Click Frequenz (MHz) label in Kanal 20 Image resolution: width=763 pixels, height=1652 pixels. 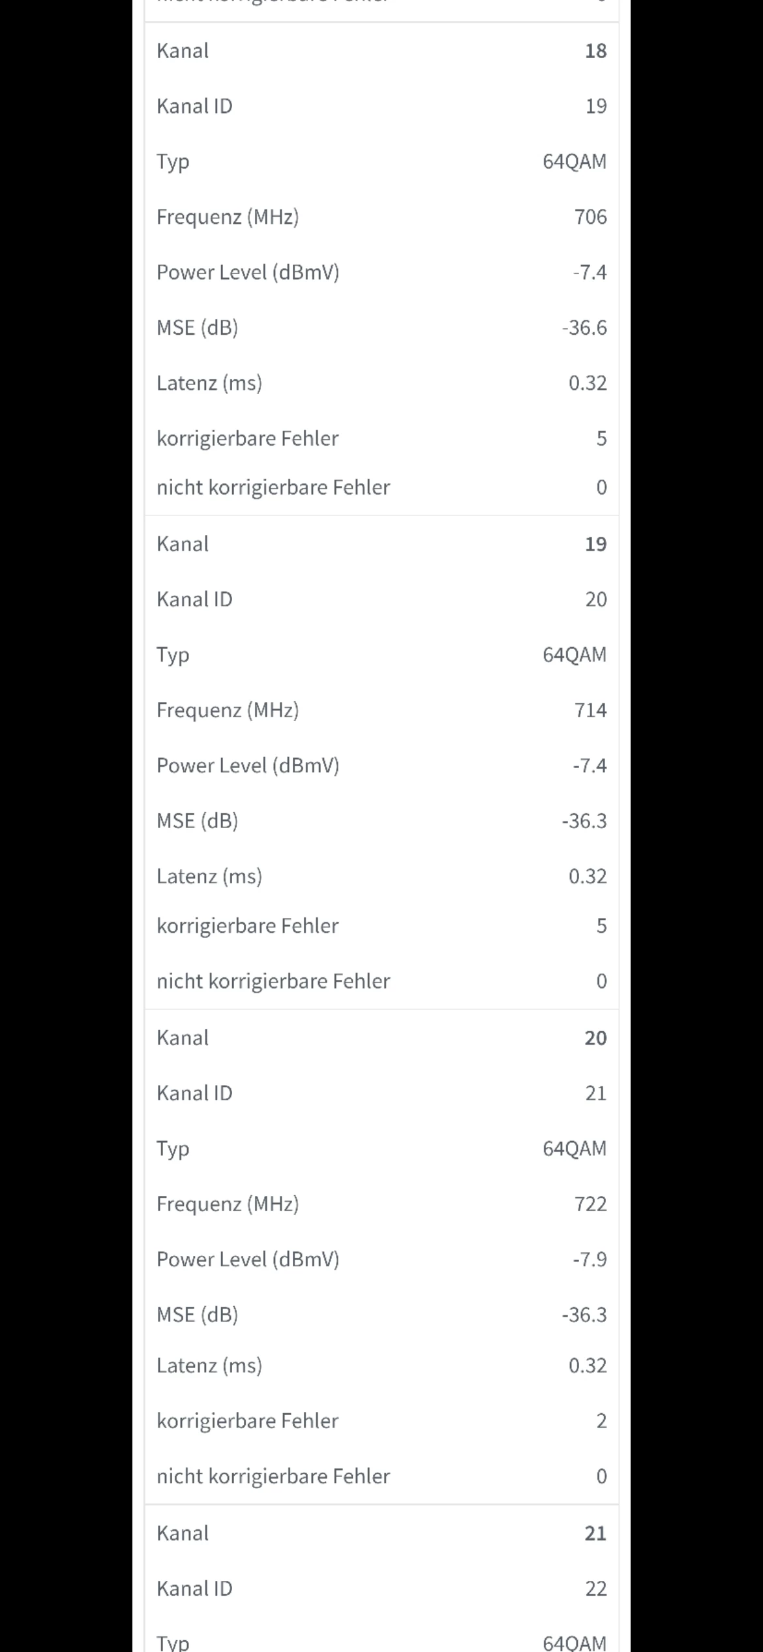[228, 1204]
